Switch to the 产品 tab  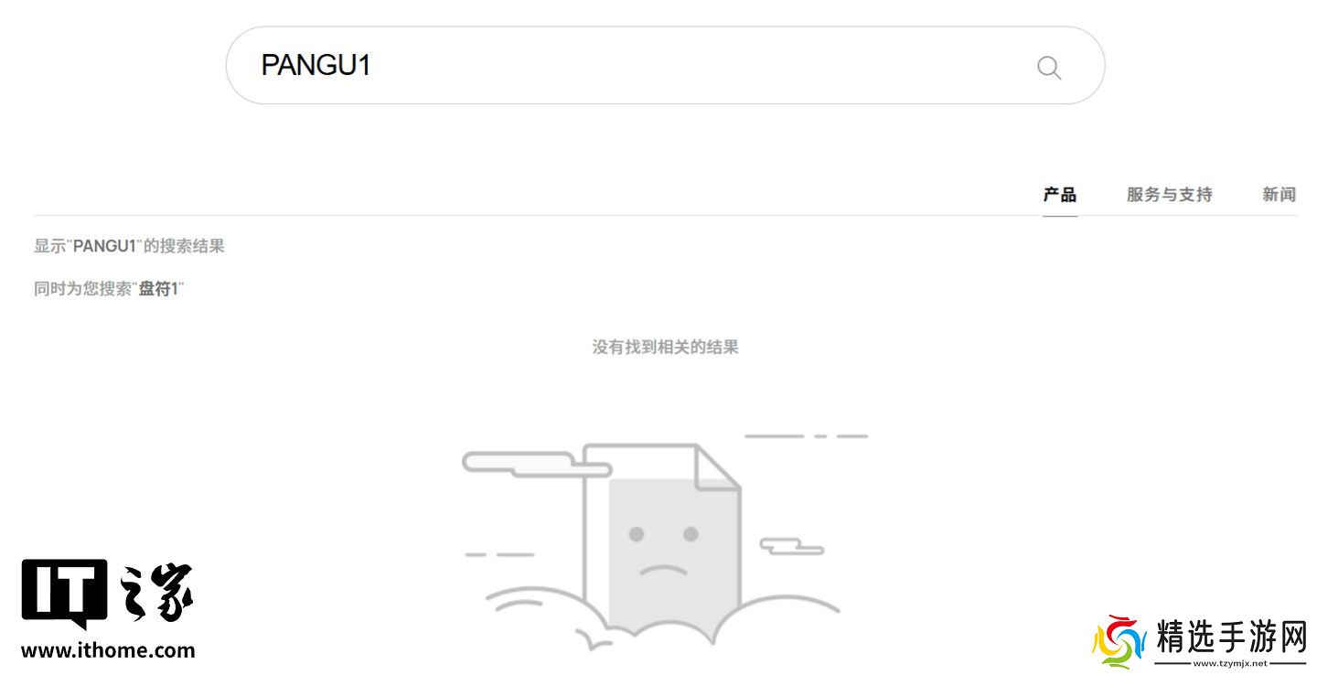pos(1060,195)
